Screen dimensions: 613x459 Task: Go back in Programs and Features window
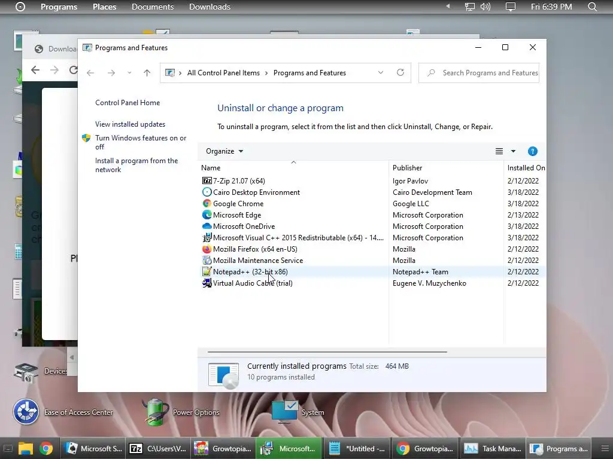pyautogui.click(x=90, y=72)
